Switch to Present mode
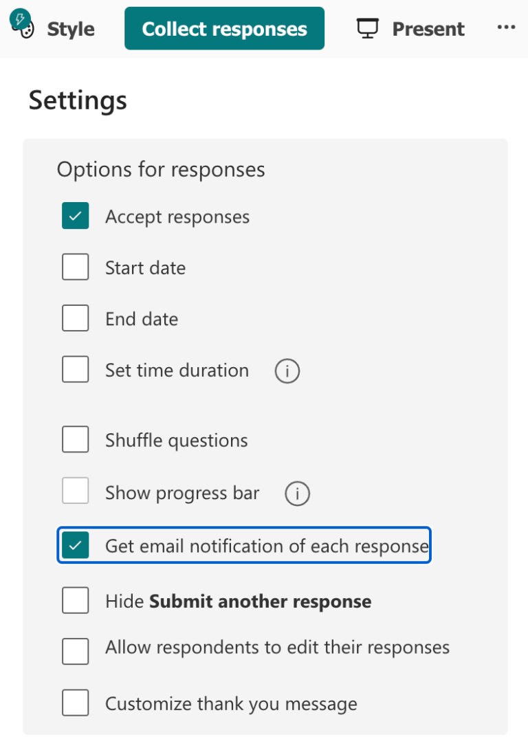 point(428,29)
